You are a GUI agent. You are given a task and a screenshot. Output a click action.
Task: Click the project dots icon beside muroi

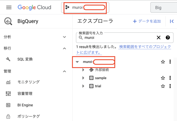(x=67, y=7)
